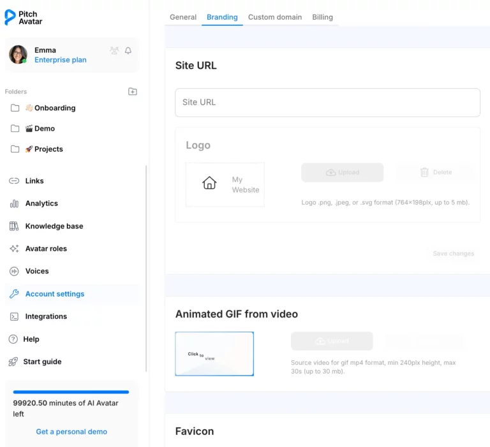Open the Billing tab
The image size is (490, 447).
(322, 17)
